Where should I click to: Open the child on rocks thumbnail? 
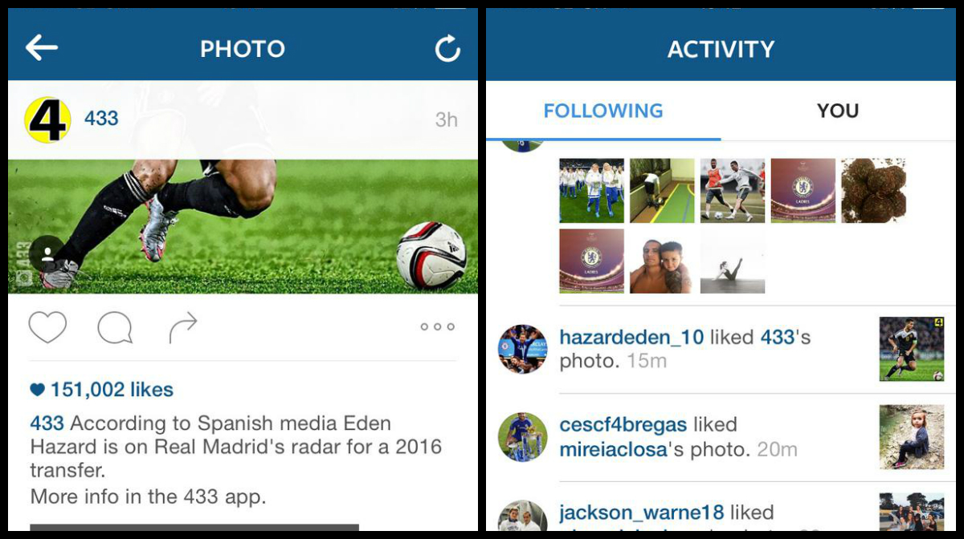pyautogui.click(x=912, y=437)
